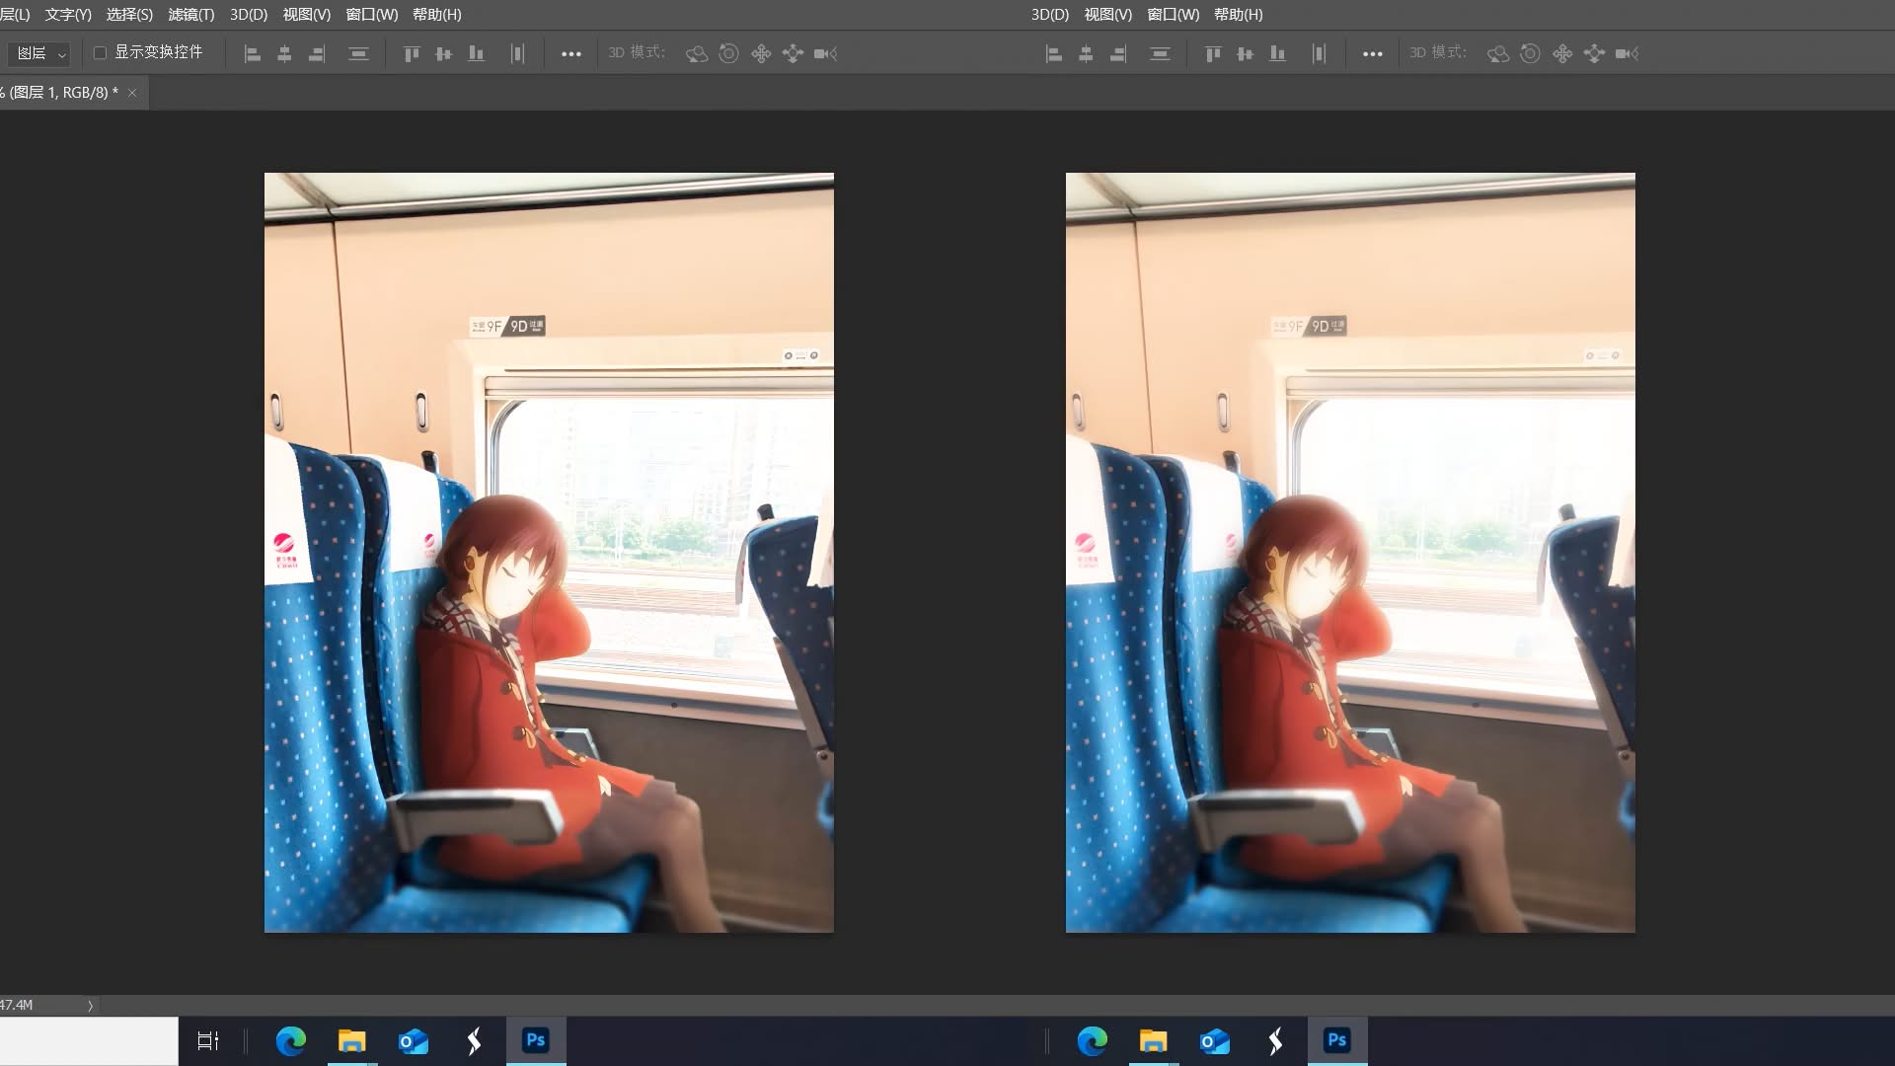
Task: Switch to Photoshop in left taskbar
Action: (536, 1041)
